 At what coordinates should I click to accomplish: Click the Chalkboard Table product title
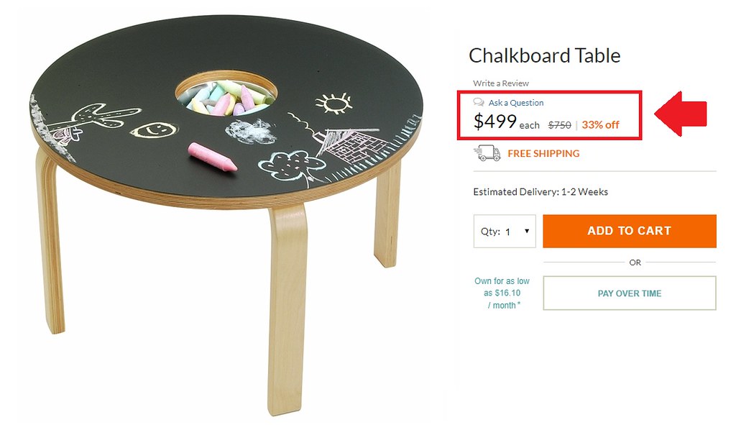pos(544,55)
